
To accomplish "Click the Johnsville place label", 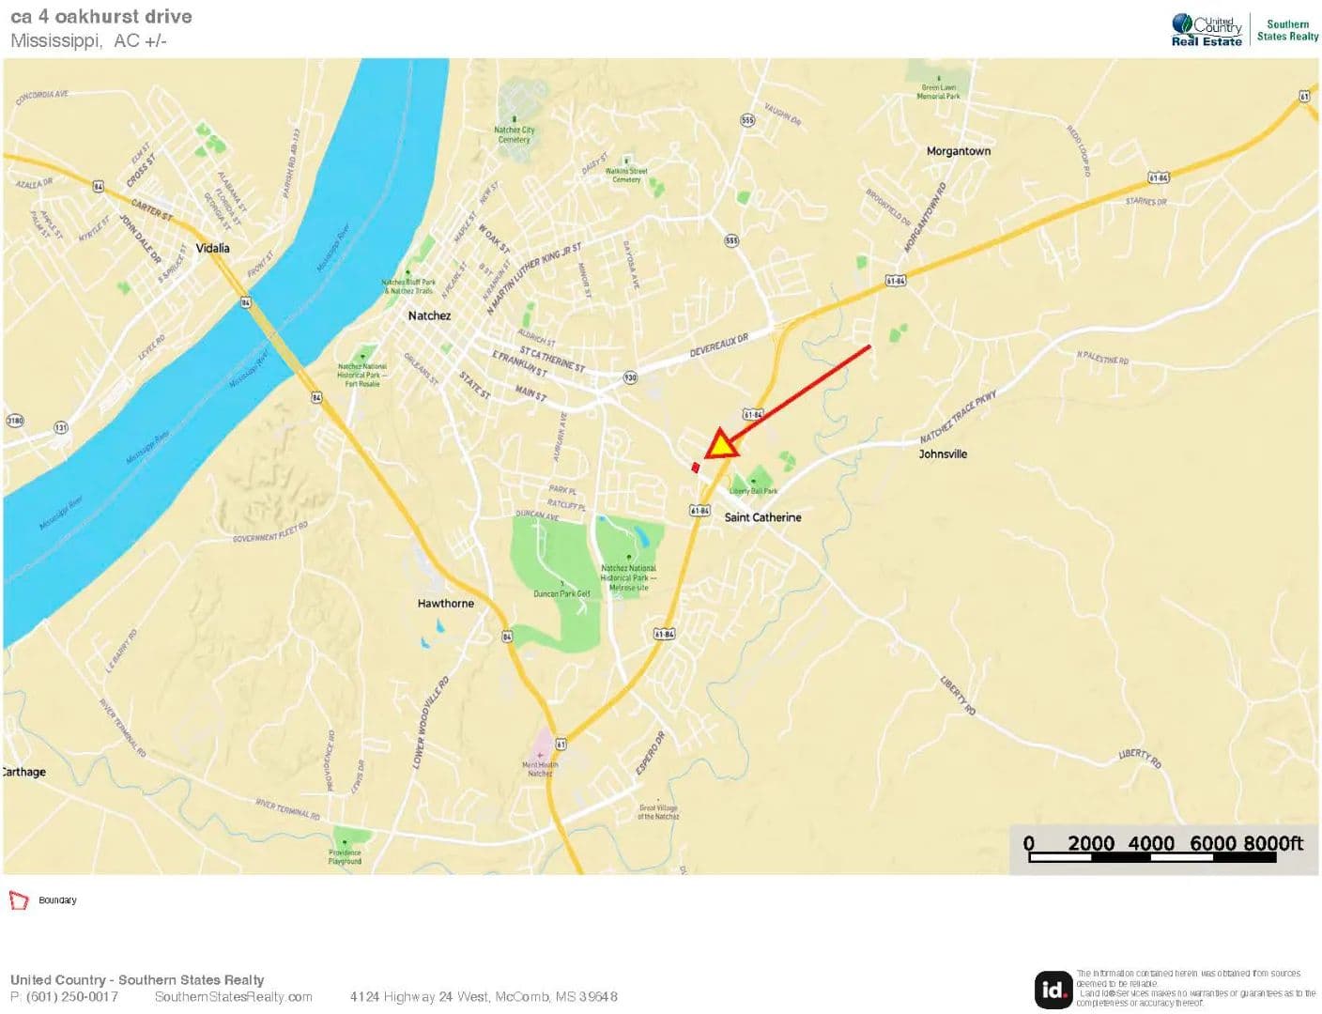I will tap(943, 454).
